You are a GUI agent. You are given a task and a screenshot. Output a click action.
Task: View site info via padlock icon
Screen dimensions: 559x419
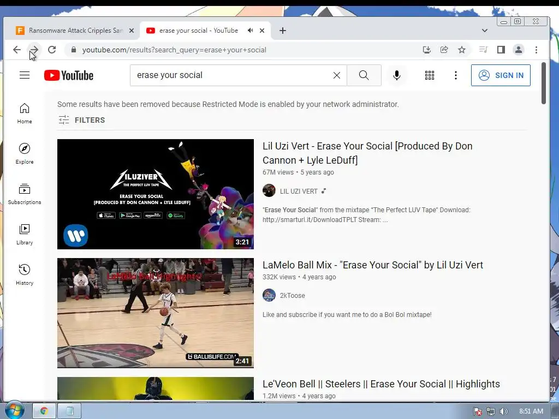74,50
